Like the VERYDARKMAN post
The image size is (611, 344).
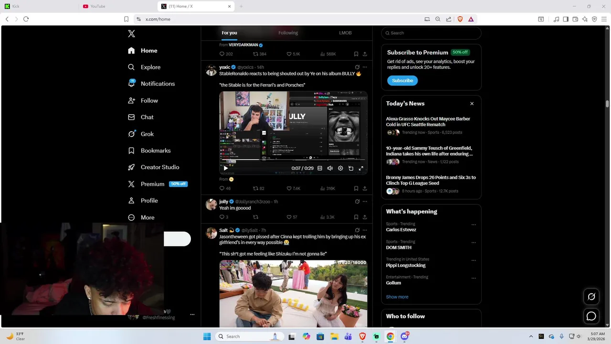tap(293, 54)
